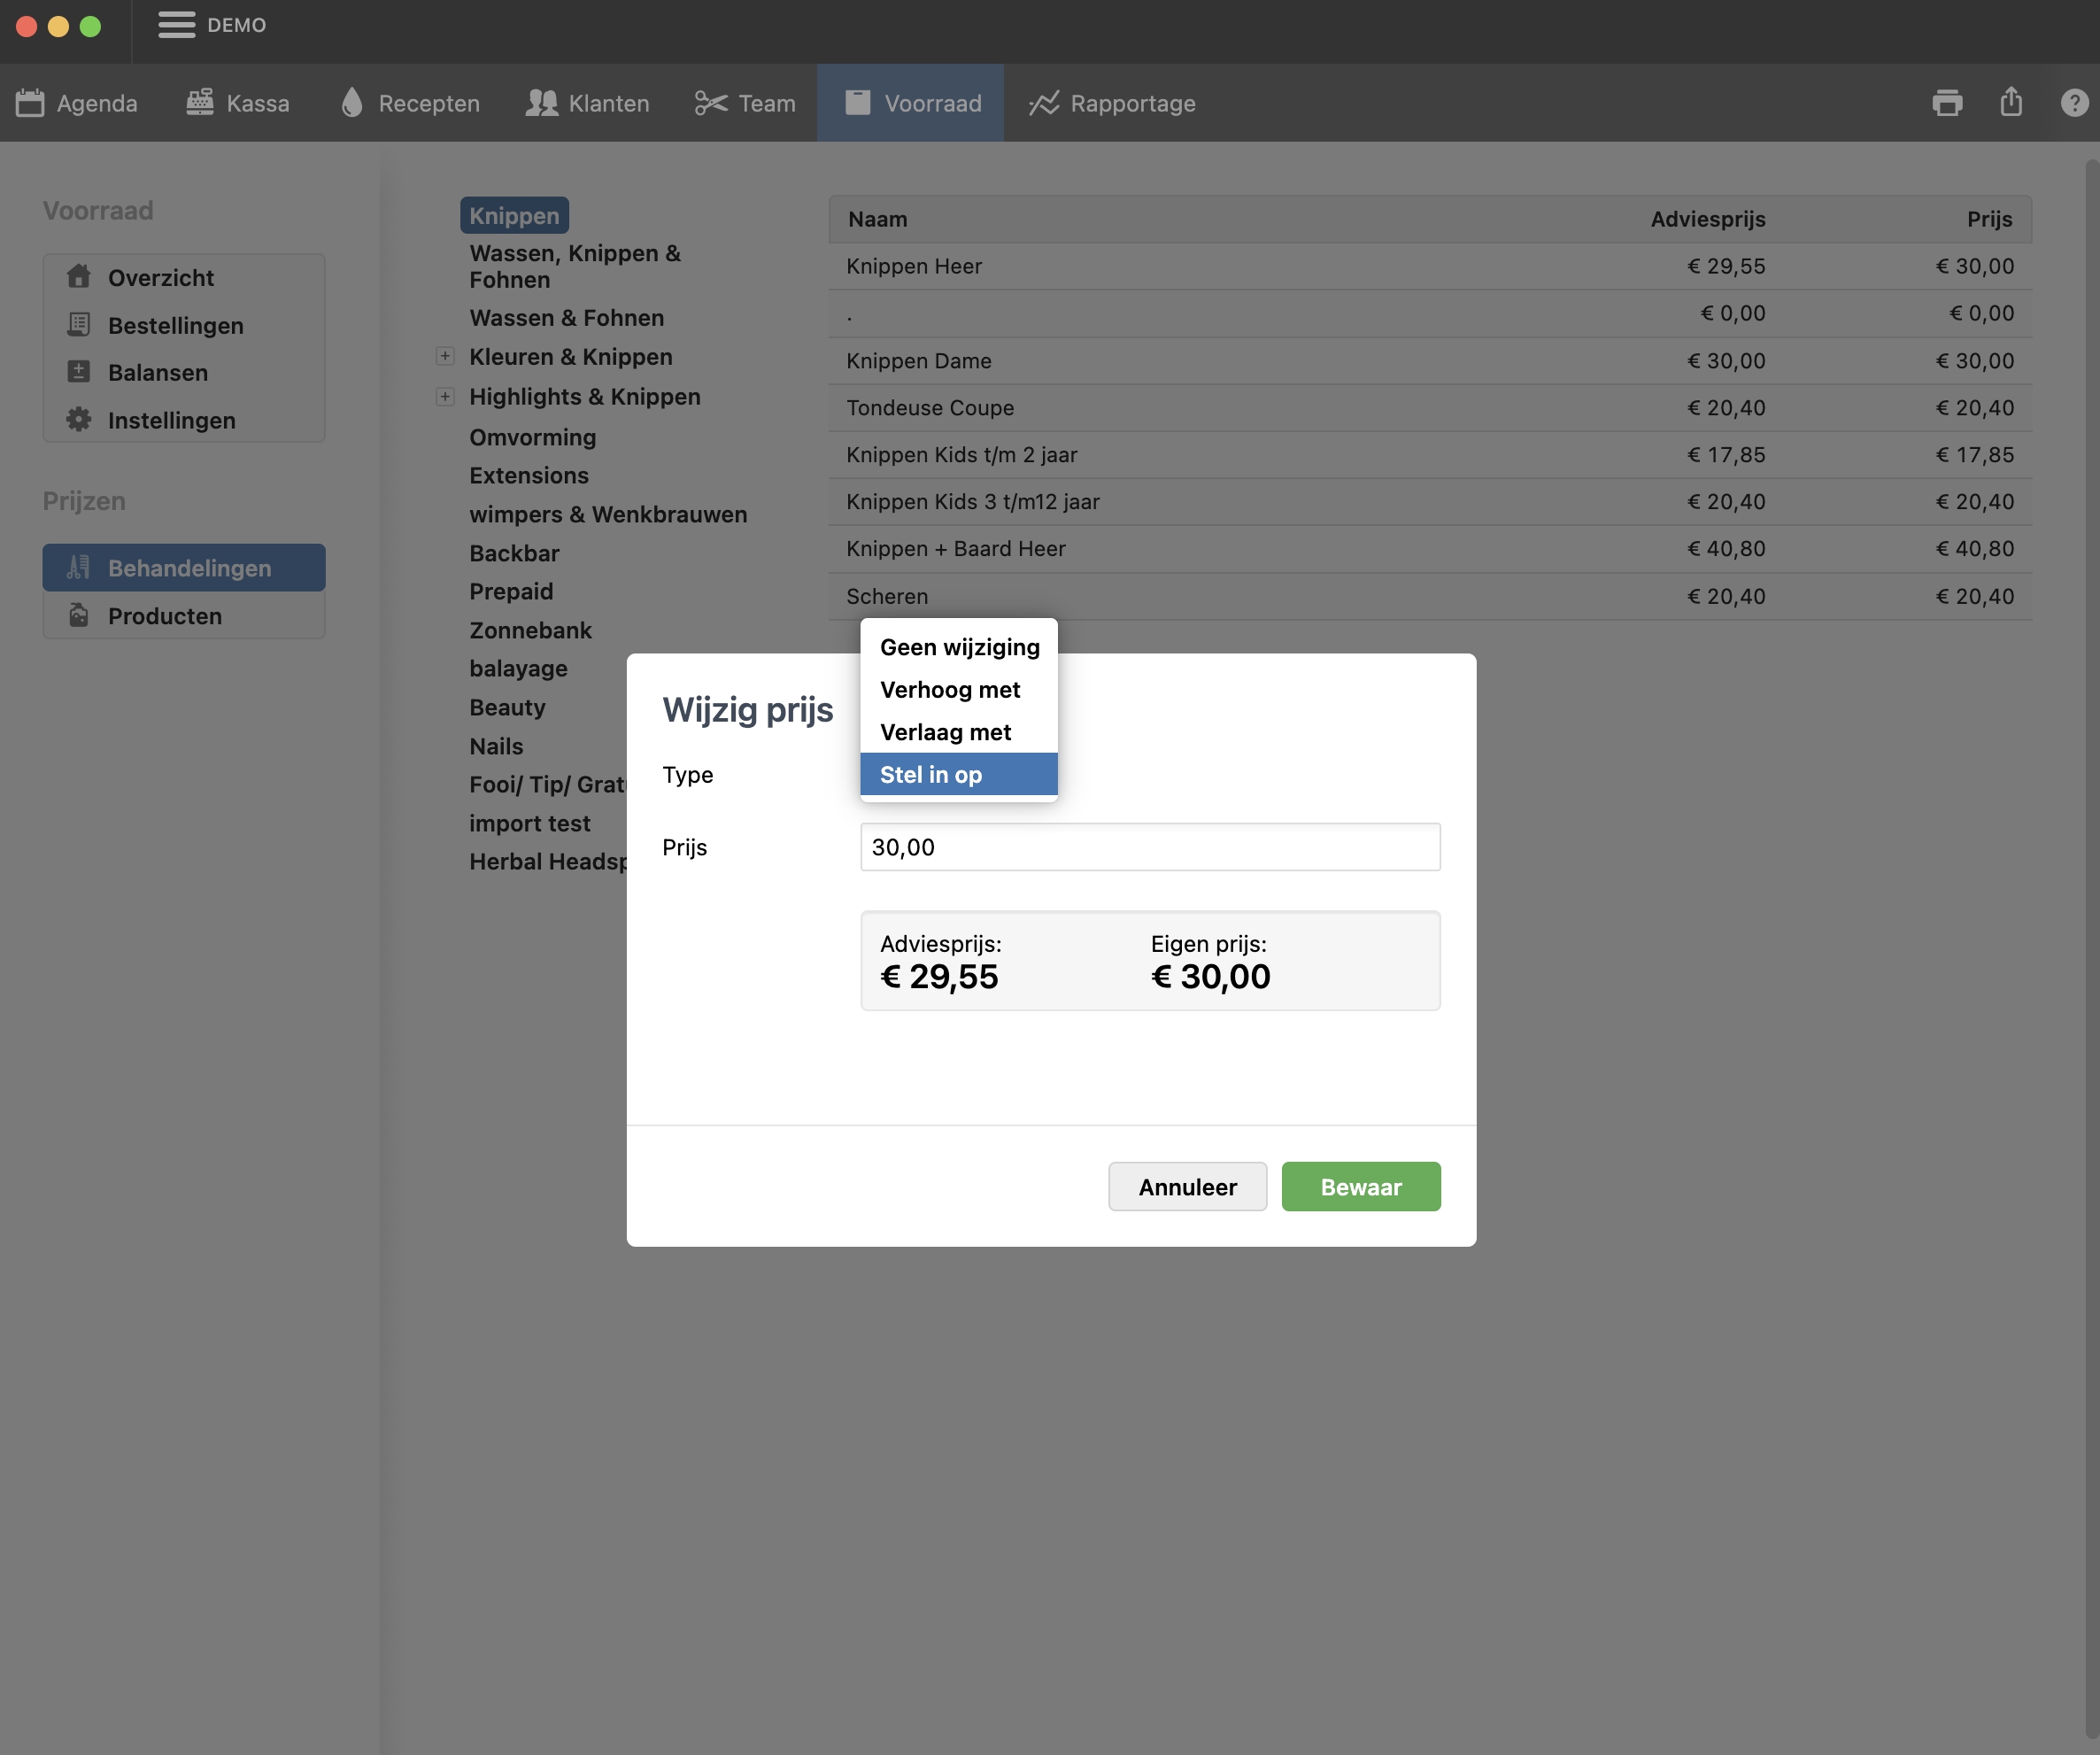The width and height of the screenshot is (2100, 1755).
Task: Click the print icon in top bar
Action: (1946, 103)
